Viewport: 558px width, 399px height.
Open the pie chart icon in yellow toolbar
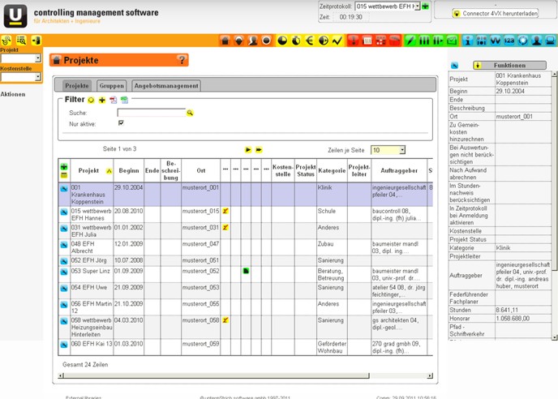point(282,41)
